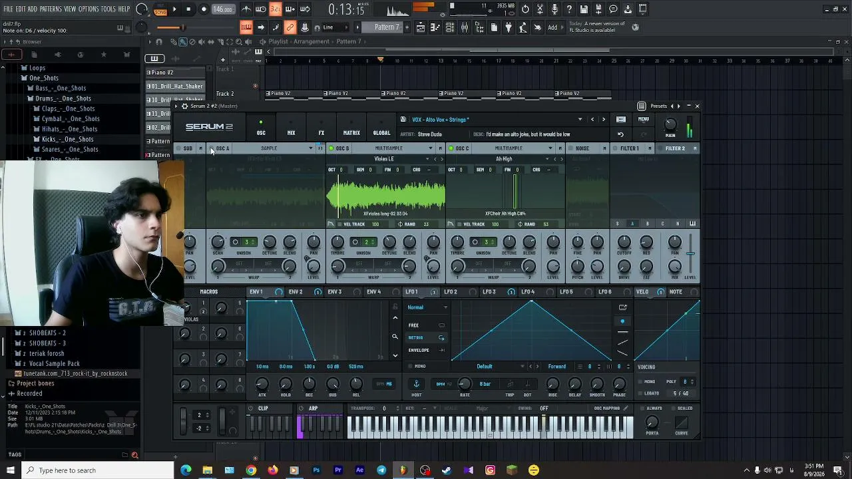Enable the ALWAYS portamento checkbox
The width and height of the screenshot is (852, 479).
pos(642,408)
